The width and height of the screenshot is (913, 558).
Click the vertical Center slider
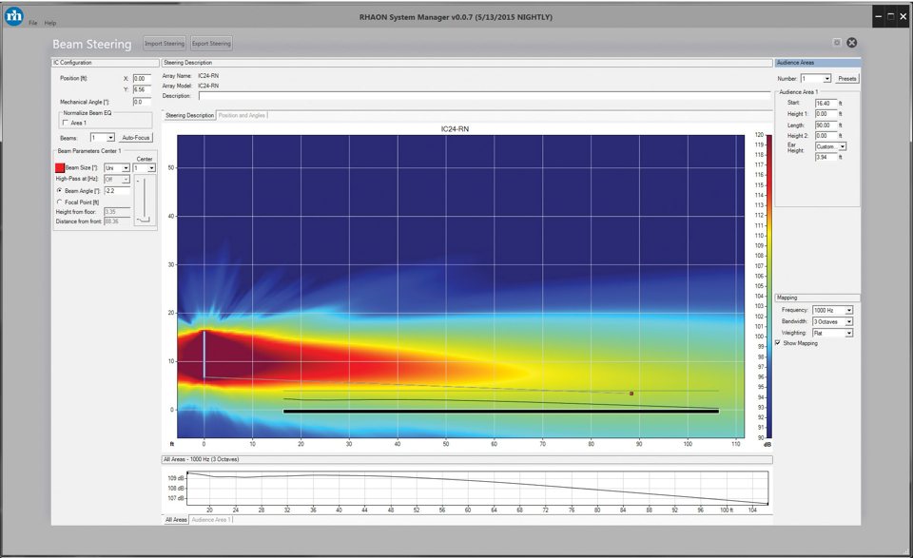point(145,200)
